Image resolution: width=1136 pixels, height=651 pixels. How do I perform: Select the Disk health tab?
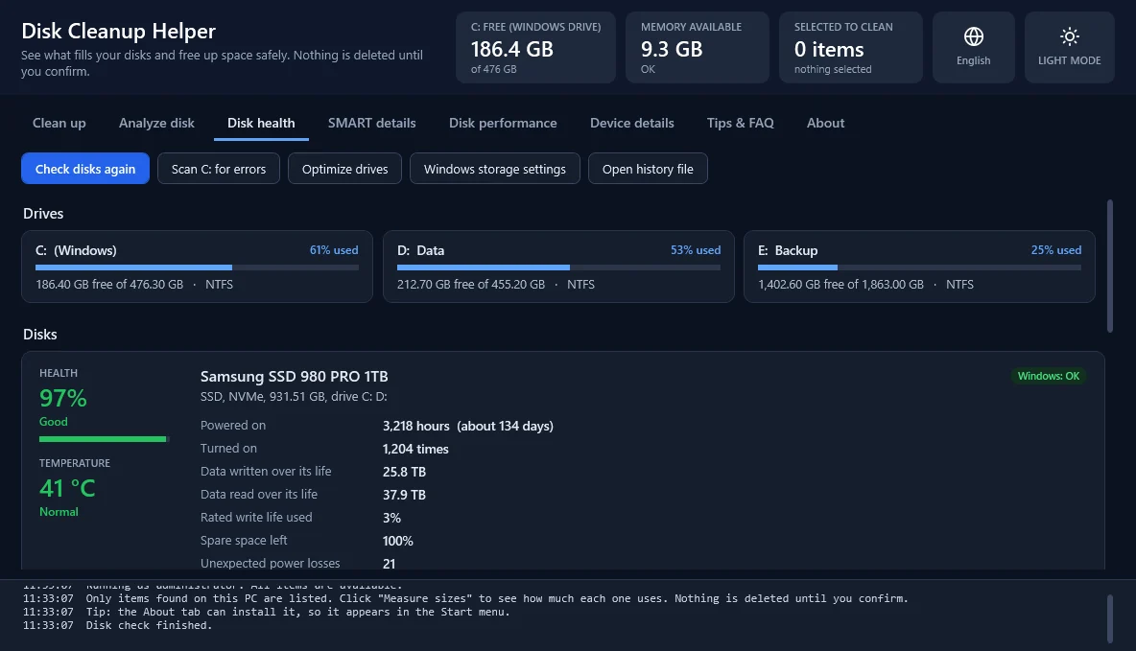[x=261, y=123]
